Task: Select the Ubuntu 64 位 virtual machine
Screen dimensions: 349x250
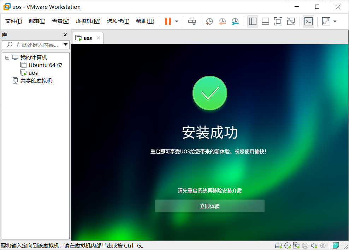Action: (46, 65)
